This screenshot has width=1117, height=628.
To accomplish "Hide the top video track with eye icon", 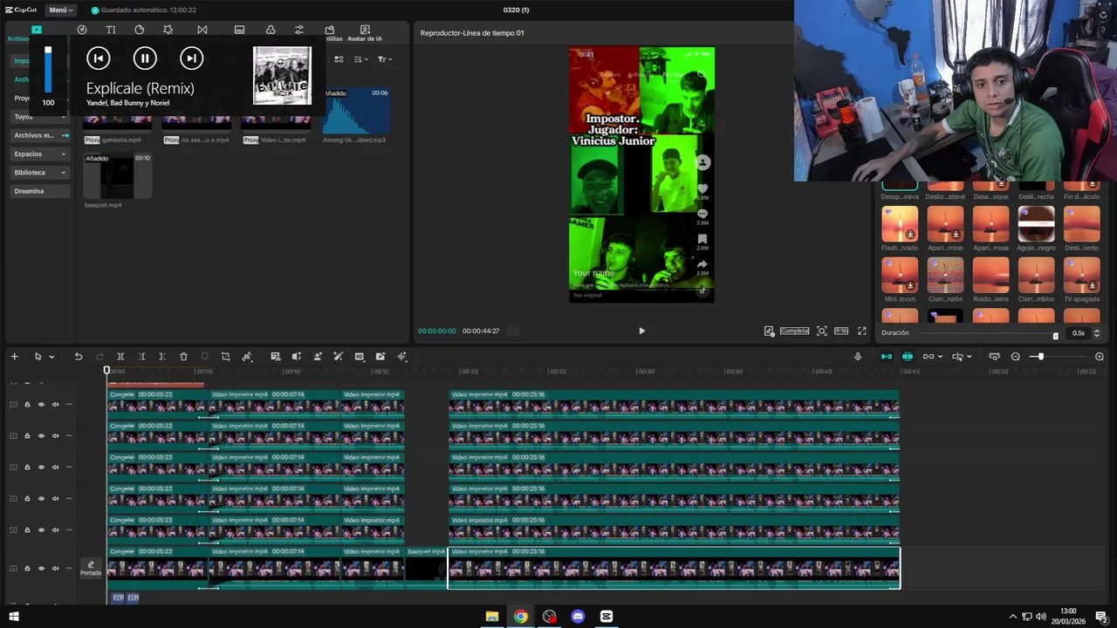I will [41, 405].
